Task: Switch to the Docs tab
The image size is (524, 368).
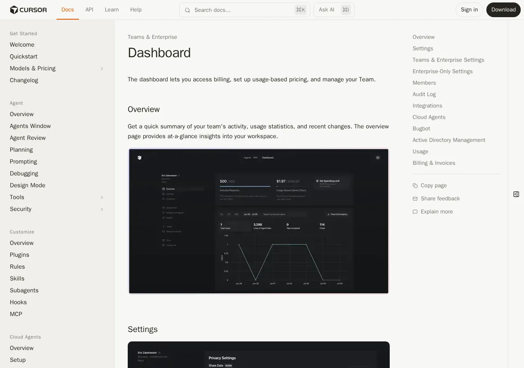Action: click(x=68, y=10)
